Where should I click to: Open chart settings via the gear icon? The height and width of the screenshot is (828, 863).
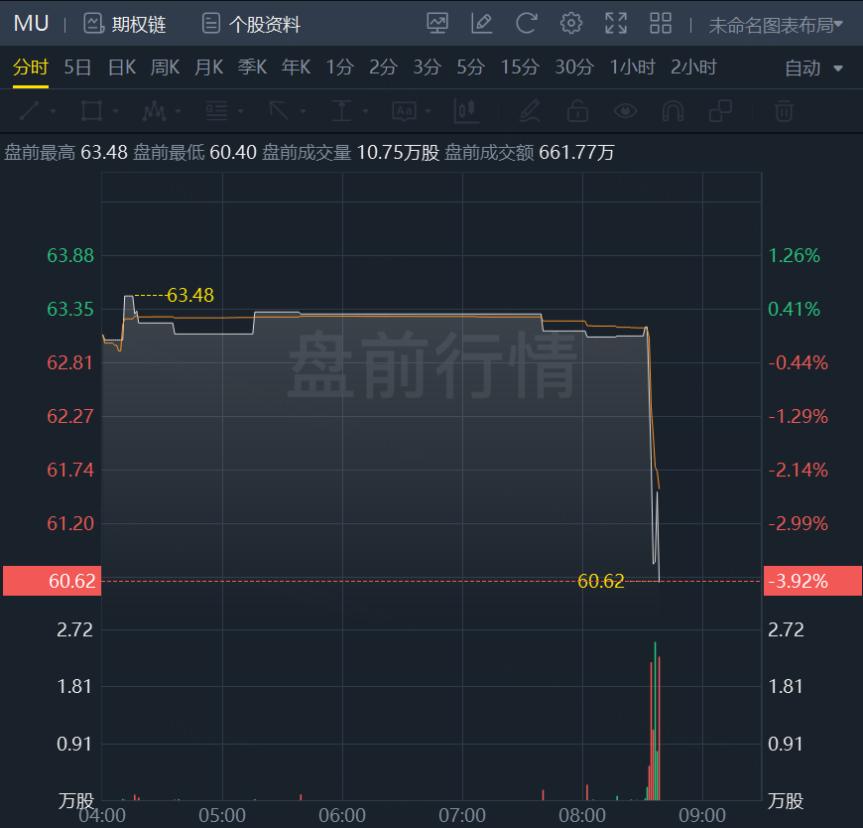[x=570, y=24]
